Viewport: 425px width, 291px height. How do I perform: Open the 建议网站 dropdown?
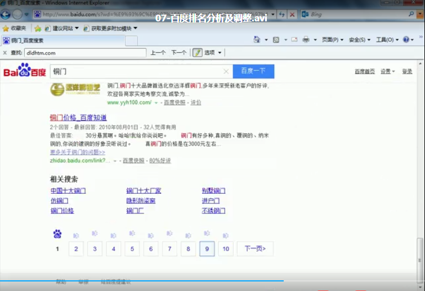[x=62, y=28]
